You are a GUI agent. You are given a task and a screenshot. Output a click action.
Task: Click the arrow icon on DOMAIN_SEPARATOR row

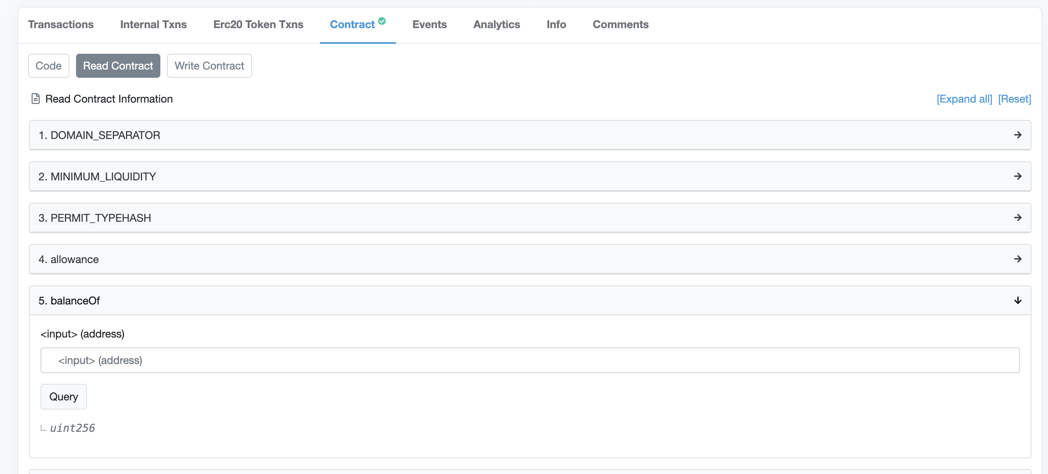[1017, 135]
